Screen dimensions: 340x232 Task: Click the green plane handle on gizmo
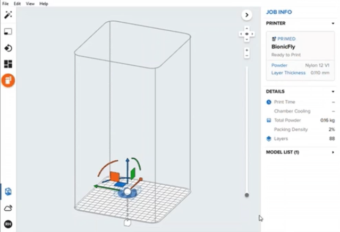point(133,174)
